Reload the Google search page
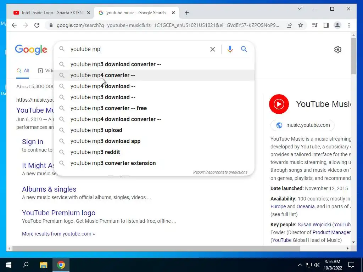Image resolution: width=363 pixels, height=272 pixels. (37, 25)
